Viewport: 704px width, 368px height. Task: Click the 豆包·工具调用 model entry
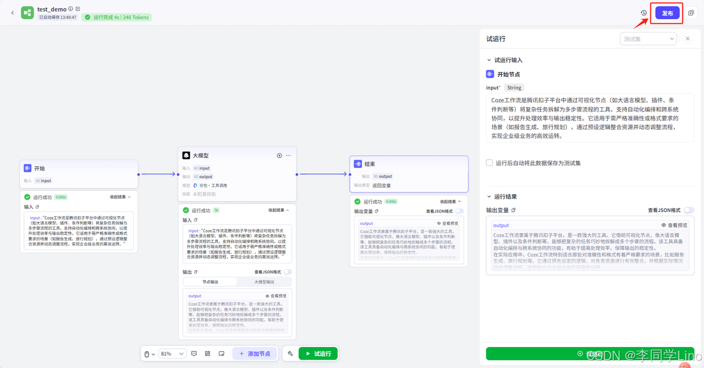[x=210, y=185]
